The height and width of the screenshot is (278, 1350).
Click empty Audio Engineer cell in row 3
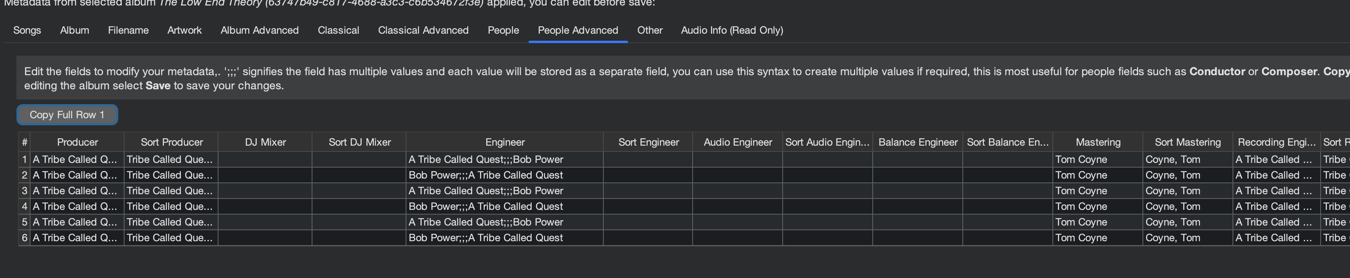tap(738, 191)
